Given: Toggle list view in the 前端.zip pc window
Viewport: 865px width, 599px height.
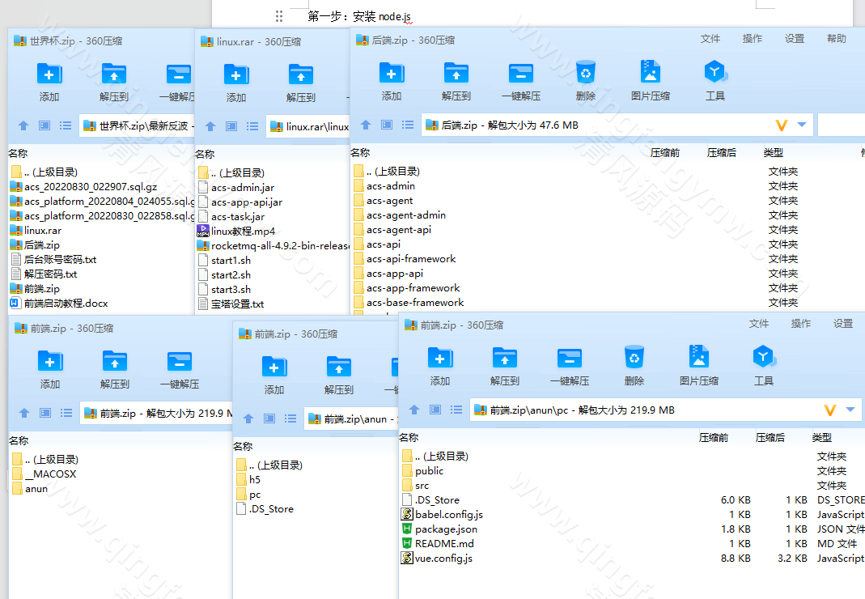Looking at the screenshot, I should coord(456,410).
